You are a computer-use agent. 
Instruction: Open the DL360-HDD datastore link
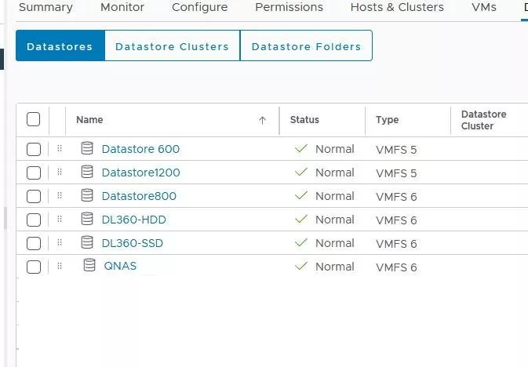[x=133, y=220]
